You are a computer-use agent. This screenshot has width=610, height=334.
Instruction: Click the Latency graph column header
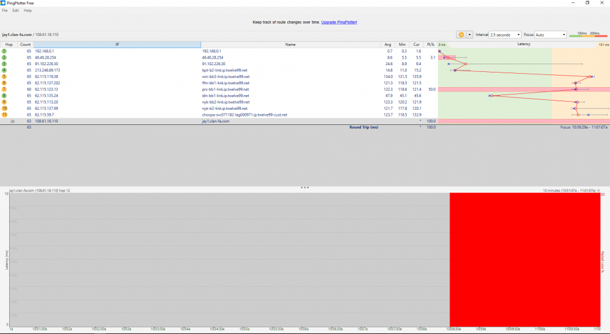tap(523, 44)
